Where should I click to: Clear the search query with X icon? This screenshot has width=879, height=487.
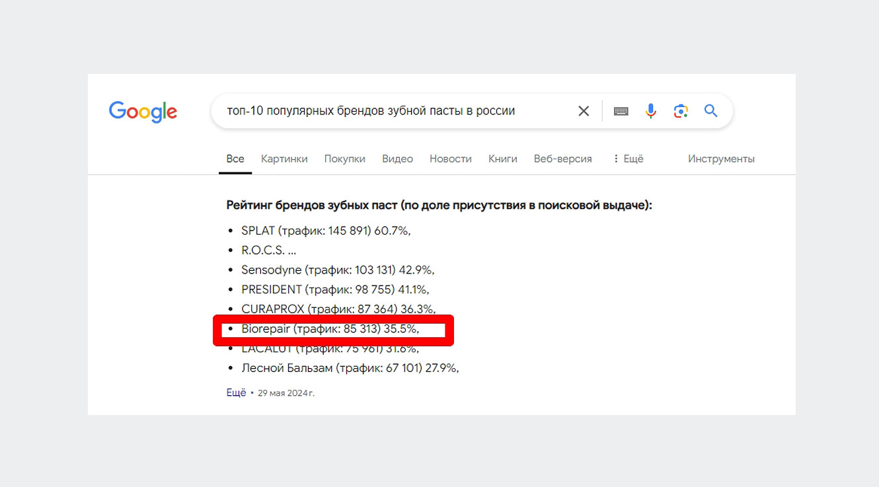pyautogui.click(x=584, y=111)
